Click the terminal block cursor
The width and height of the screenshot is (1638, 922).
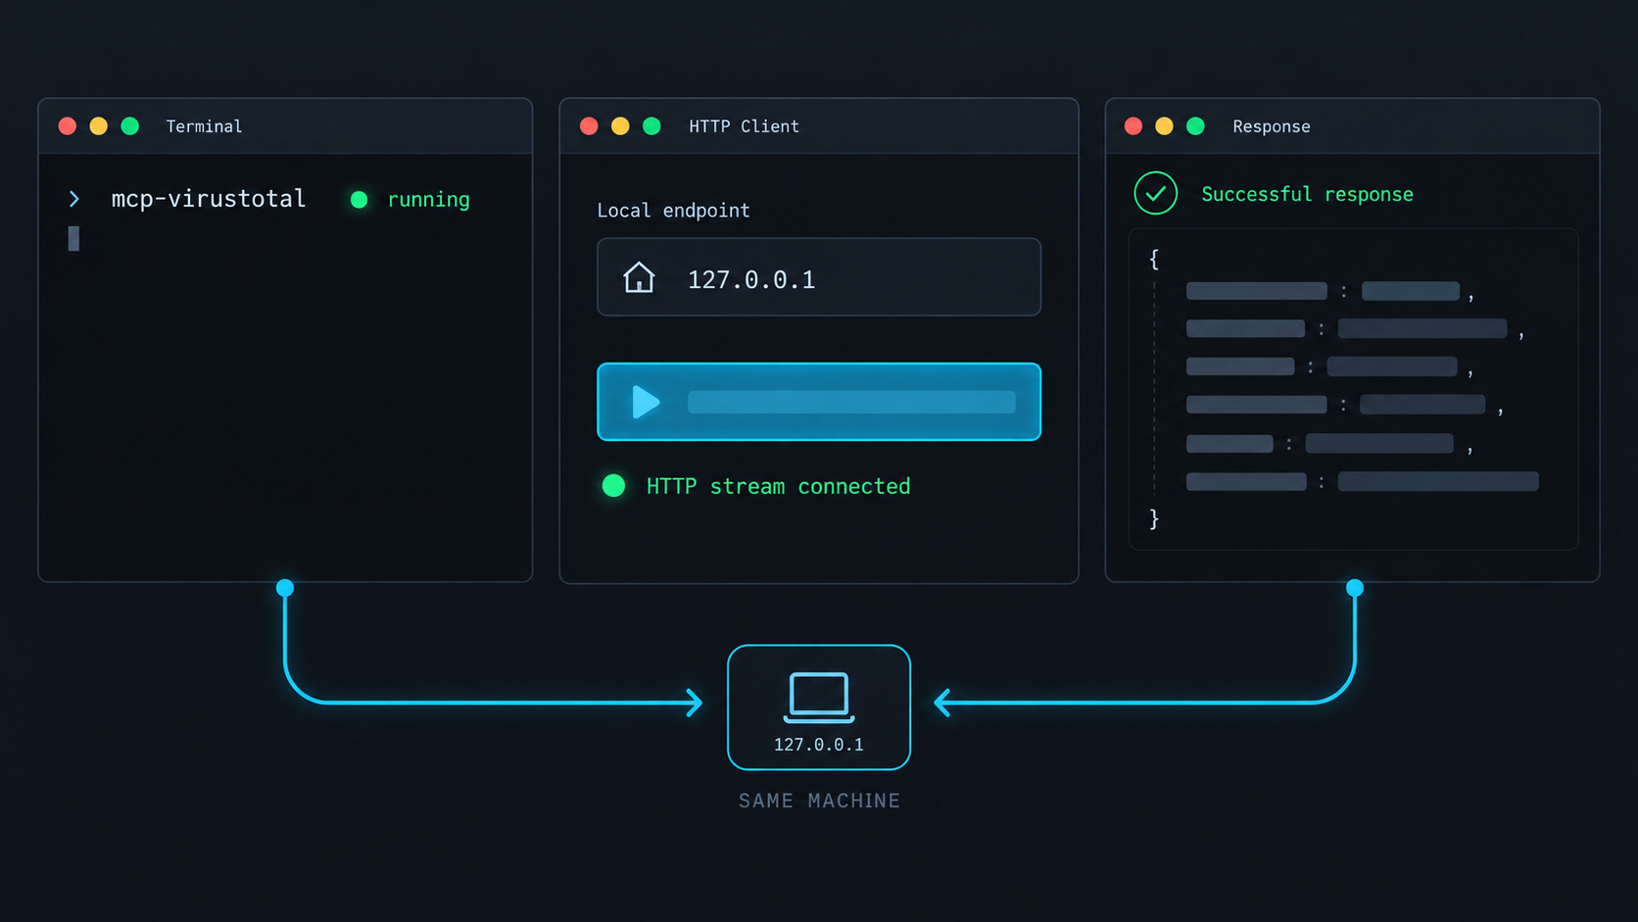point(73,238)
